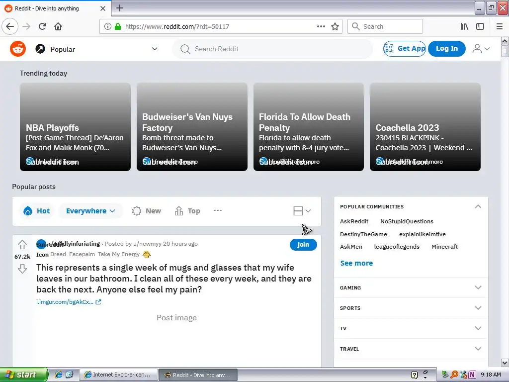The width and height of the screenshot is (509, 382).
Task: Open the Everywhere location dropdown
Action: [90, 211]
